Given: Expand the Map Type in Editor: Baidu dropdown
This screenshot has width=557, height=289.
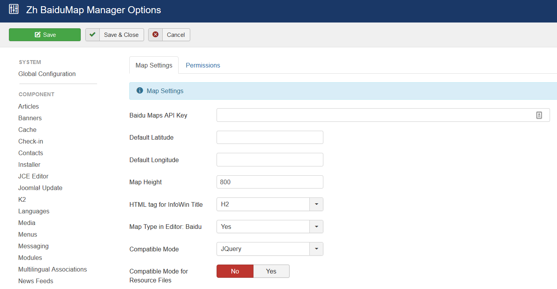Looking at the screenshot, I should click(x=316, y=227).
